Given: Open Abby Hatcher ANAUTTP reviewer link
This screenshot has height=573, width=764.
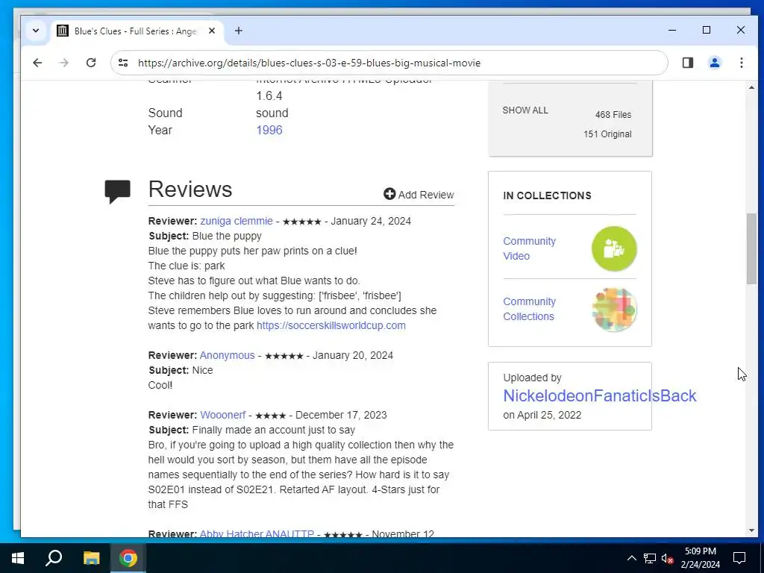Looking at the screenshot, I should click(257, 533).
